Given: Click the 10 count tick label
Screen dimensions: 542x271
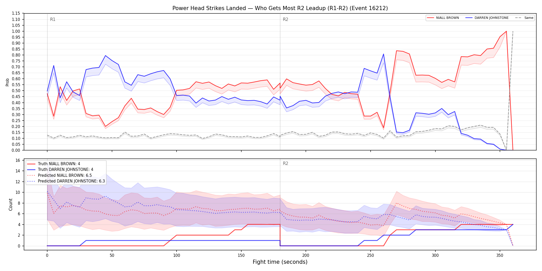Looking at the screenshot, I should [18, 192].
